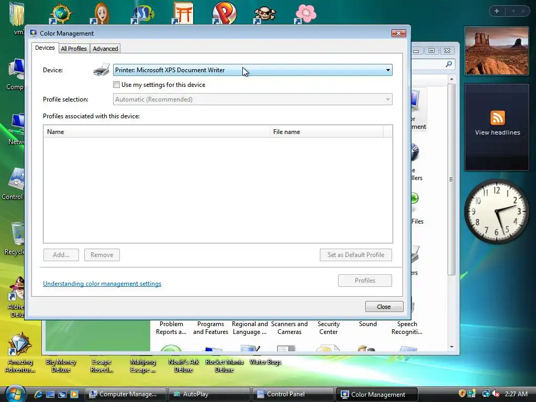
Task: Click the 2:27 AM system clock
Action: pyautogui.click(x=516, y=394)
